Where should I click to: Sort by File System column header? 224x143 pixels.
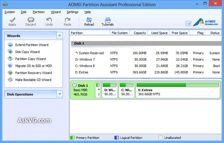coord(120,33)
